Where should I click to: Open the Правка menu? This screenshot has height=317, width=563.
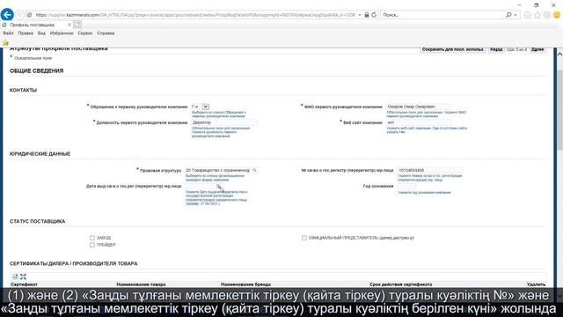(x=26, y=33)
